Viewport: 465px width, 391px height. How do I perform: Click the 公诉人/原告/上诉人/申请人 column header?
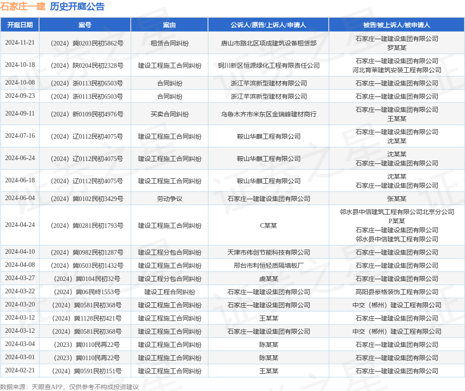tap(268, 25)
